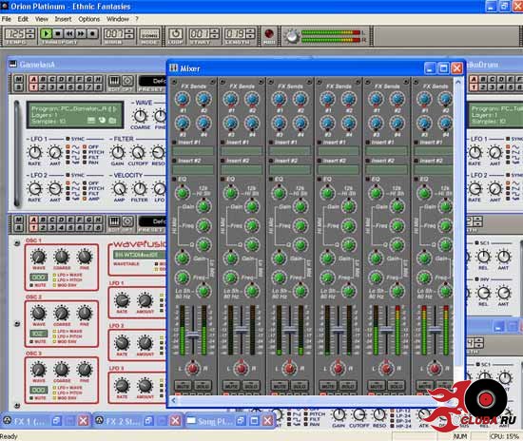Open the File menu
The height and width of the screenshot is (441, 523).
click(x=6, y=19)
